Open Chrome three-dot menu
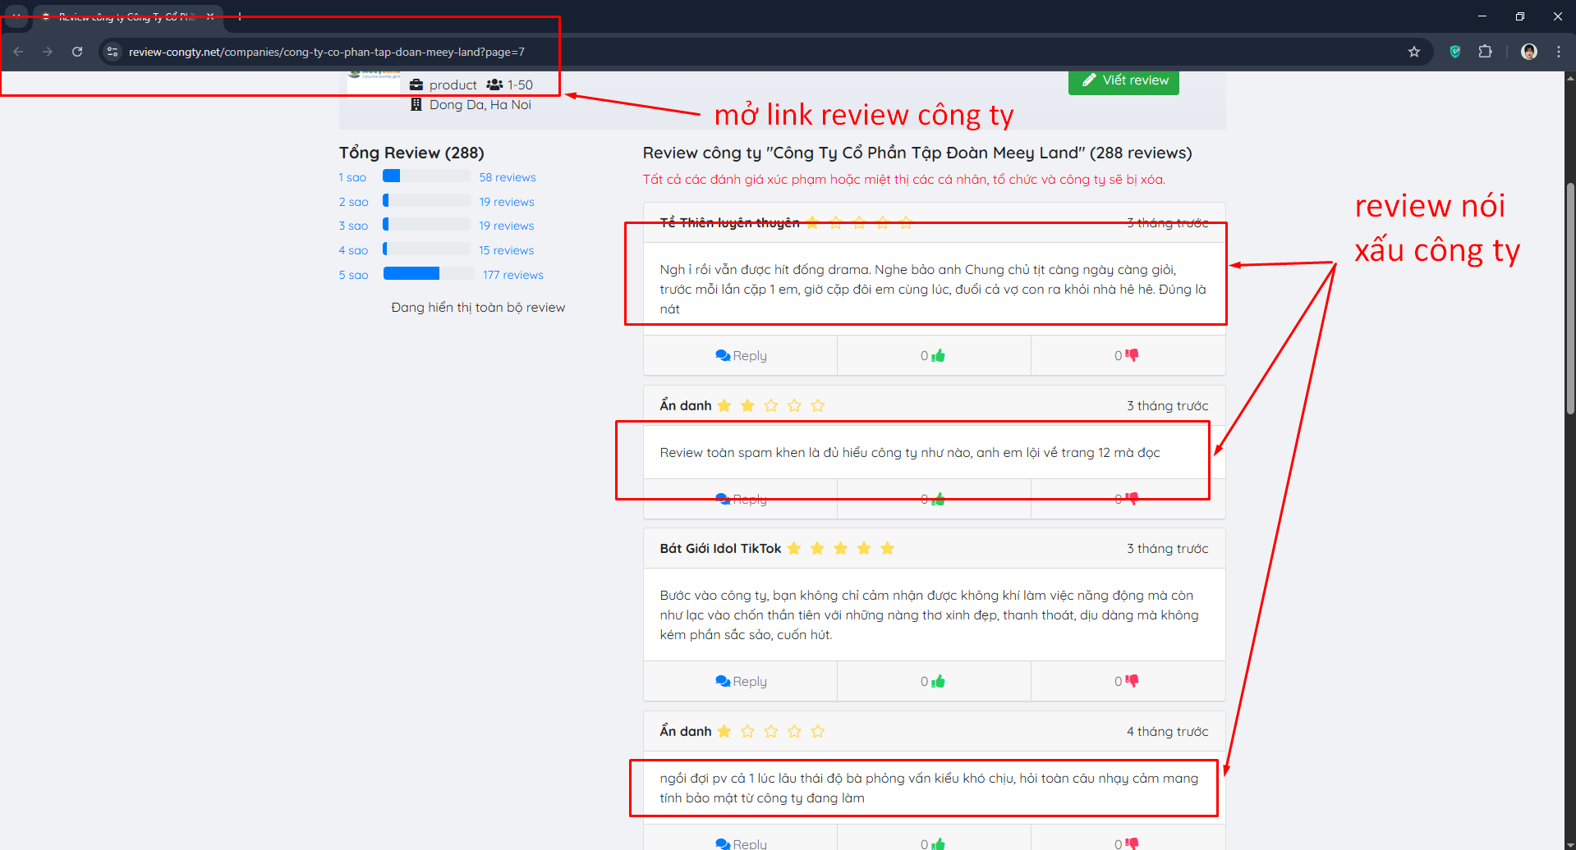 point(1558,52)
